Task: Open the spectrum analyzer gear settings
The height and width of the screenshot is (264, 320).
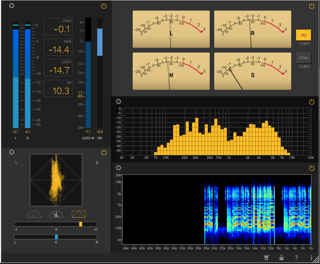Action: pyautogui.click(x=119, y=101)
